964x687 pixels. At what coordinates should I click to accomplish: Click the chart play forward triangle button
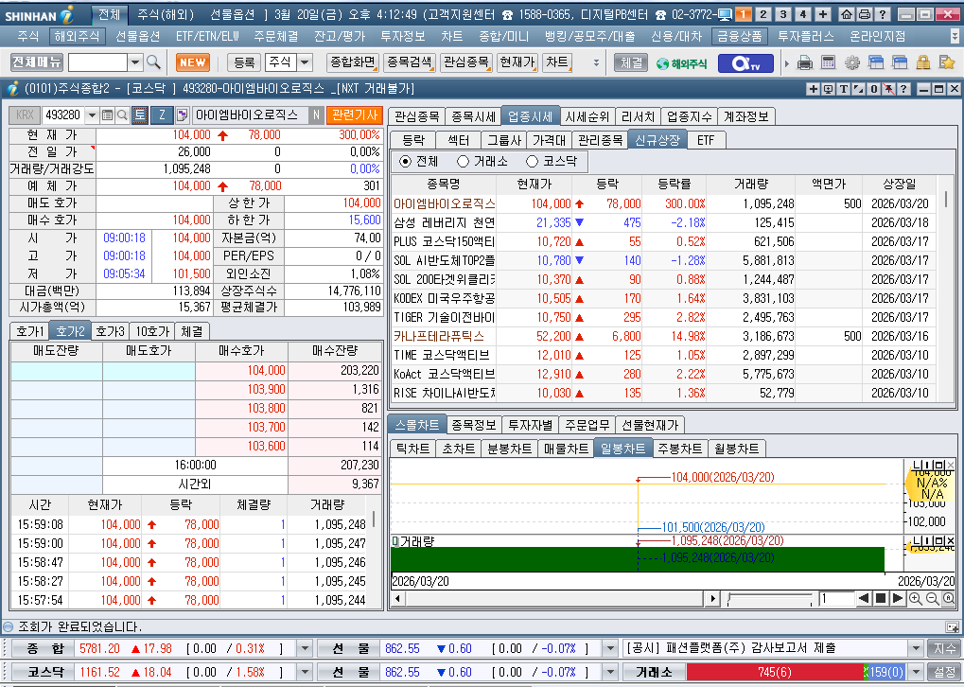click(898, 598)
